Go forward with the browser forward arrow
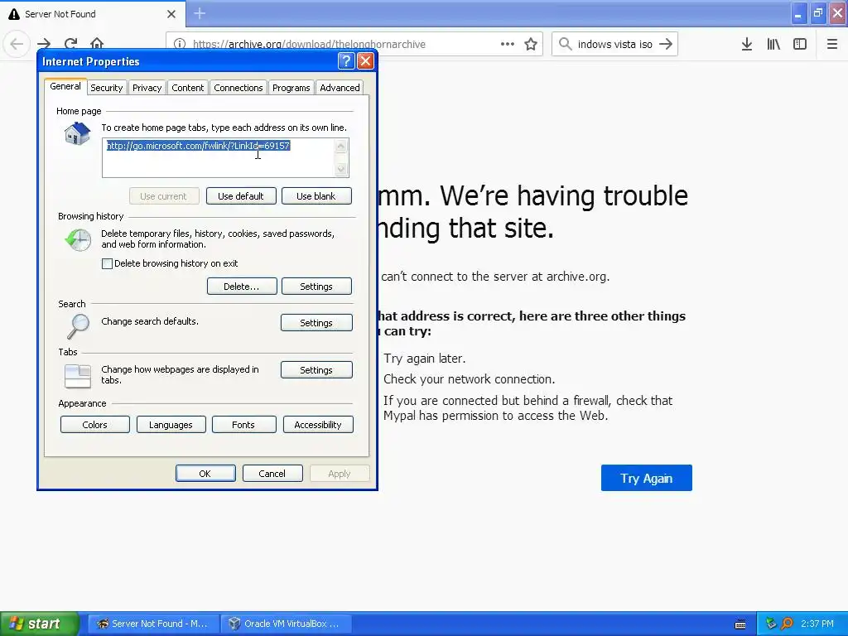The height and width of the screenshot is (636, 848). [x=44, y=44]
